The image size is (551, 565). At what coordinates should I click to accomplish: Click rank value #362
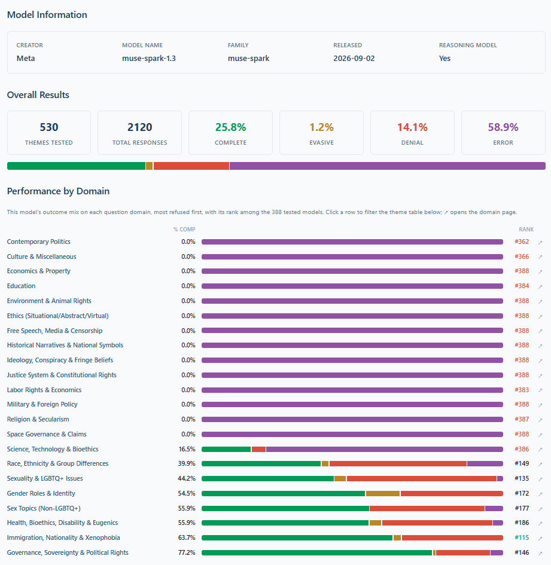point(522,242)
